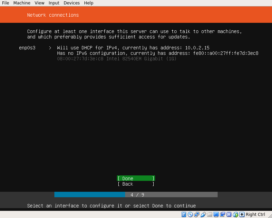272x218 pixels.
Task: Open the Input menu
Action: click(x=54, y=3)
